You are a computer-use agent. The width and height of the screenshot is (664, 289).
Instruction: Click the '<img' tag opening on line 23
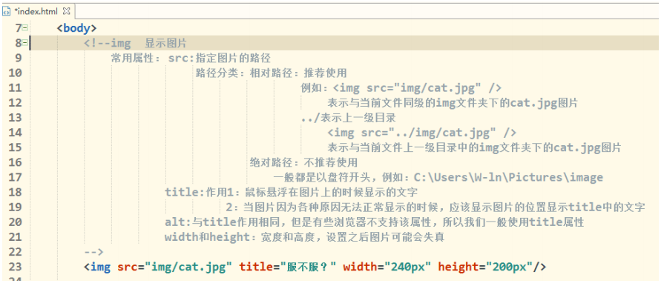(x=97, y=267)
